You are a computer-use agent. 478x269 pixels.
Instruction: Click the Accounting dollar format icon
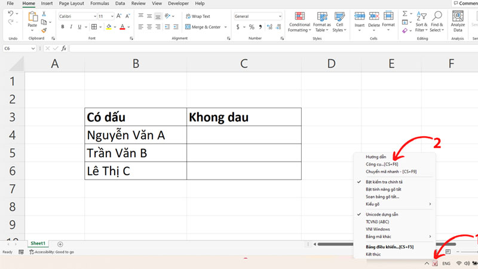(x=238, y=27)
